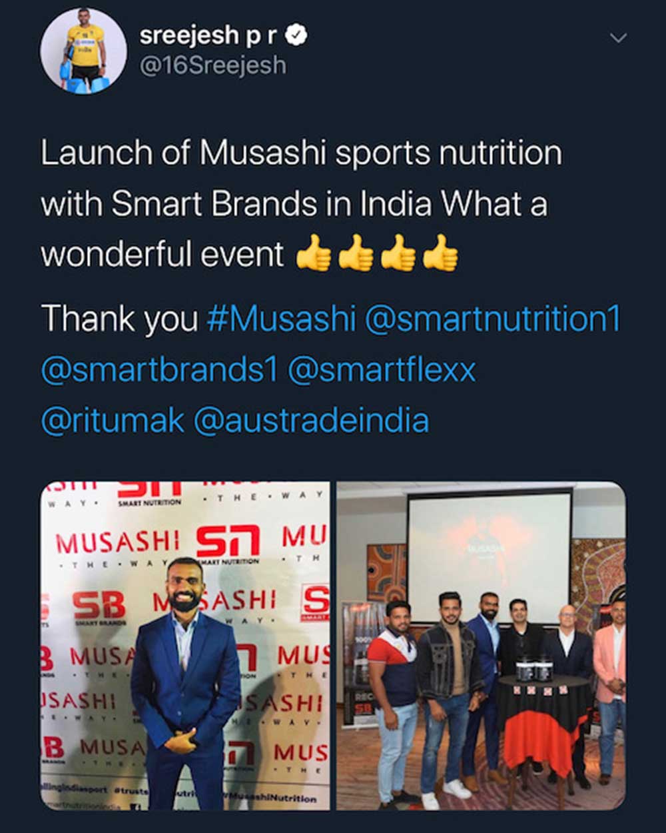Open the right group photo at event
This screenshot has width=666, height=833.
481,646
